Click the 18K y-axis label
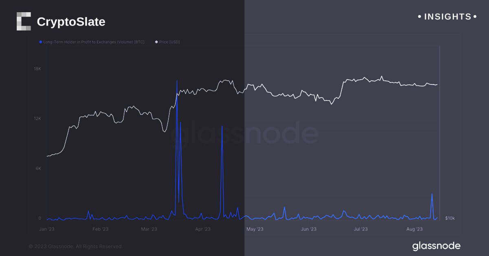This screenshot has width=489, height=256. coord(37,69)
